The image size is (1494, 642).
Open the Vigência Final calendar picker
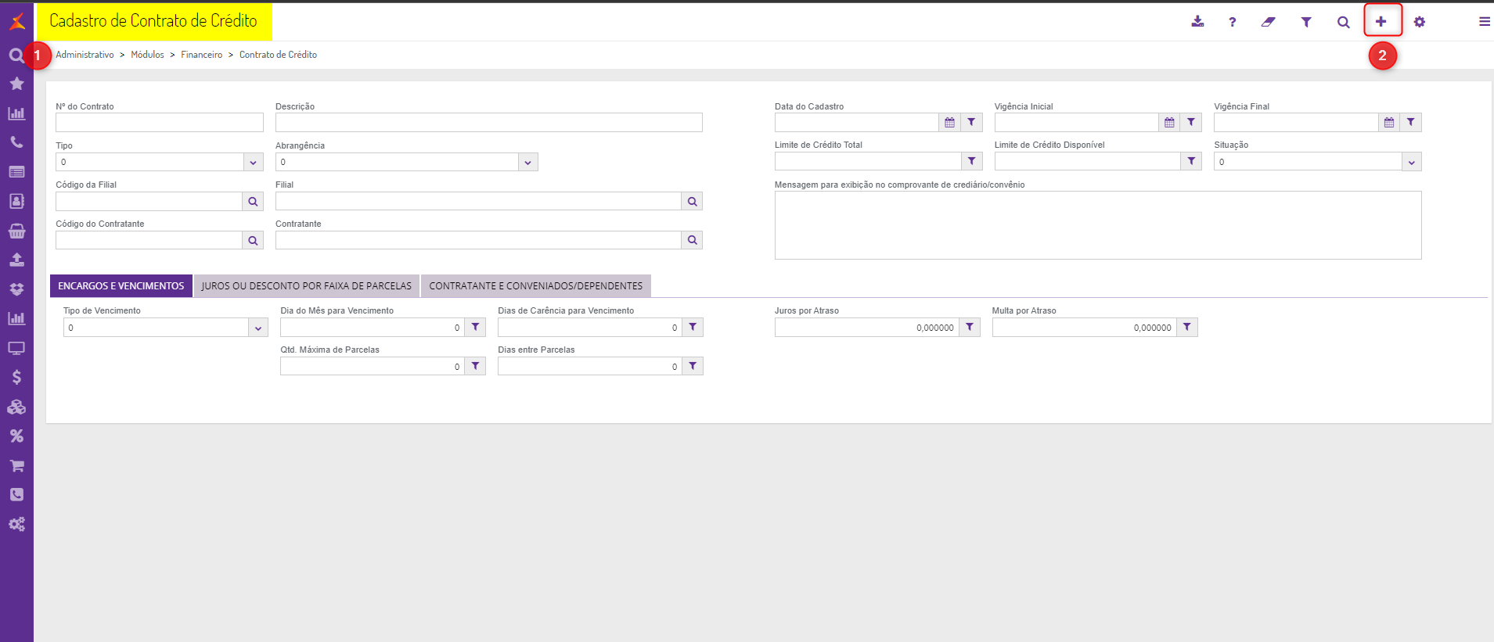[x=1389, y=122]
